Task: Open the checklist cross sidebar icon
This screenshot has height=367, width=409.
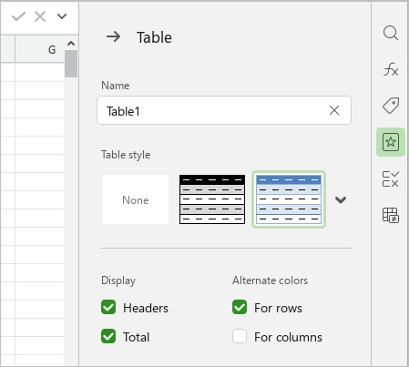Action: click(391, 178)
